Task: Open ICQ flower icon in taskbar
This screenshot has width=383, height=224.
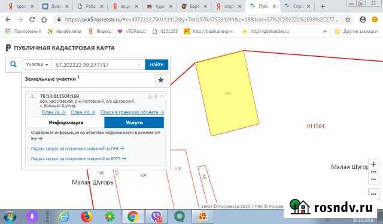Action: point(110,216)
